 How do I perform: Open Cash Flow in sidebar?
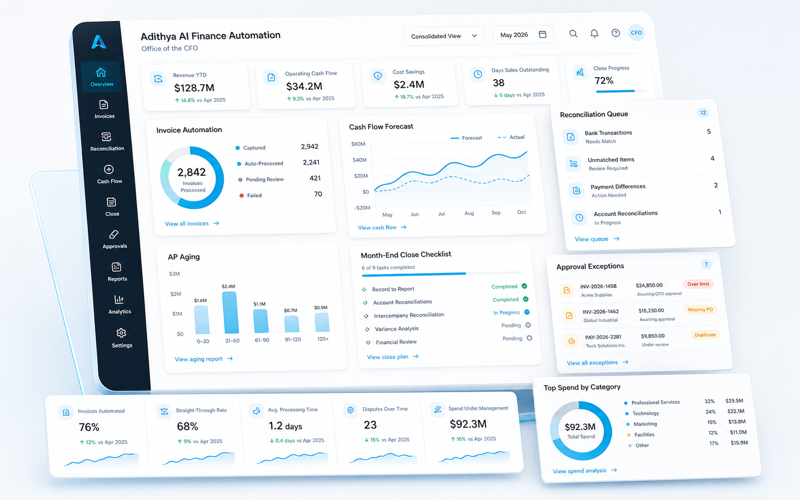[x=109, y=174]
